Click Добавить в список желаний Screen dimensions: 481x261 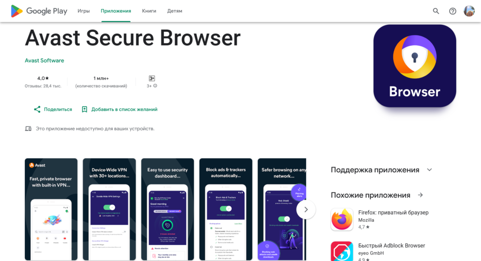pos(120,109)
